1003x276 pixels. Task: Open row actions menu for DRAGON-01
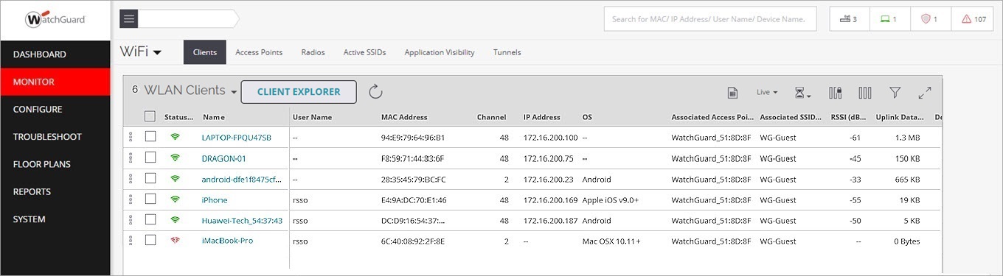pos(131,158)
